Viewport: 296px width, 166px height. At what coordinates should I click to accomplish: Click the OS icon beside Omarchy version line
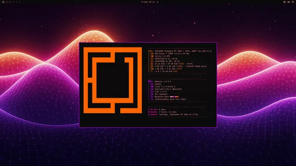[149, 82]
